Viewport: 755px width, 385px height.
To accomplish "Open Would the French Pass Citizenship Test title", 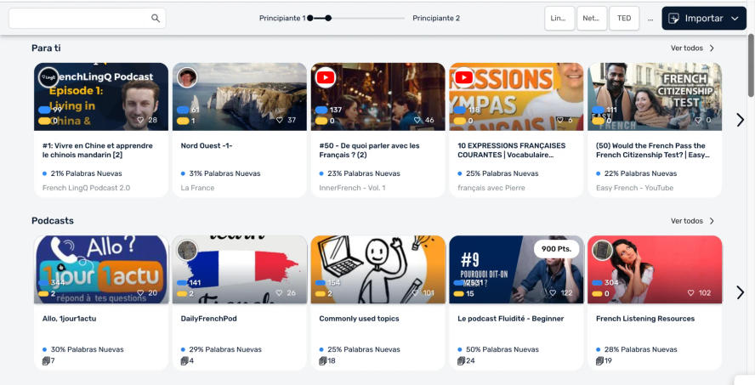I will 652,150.
